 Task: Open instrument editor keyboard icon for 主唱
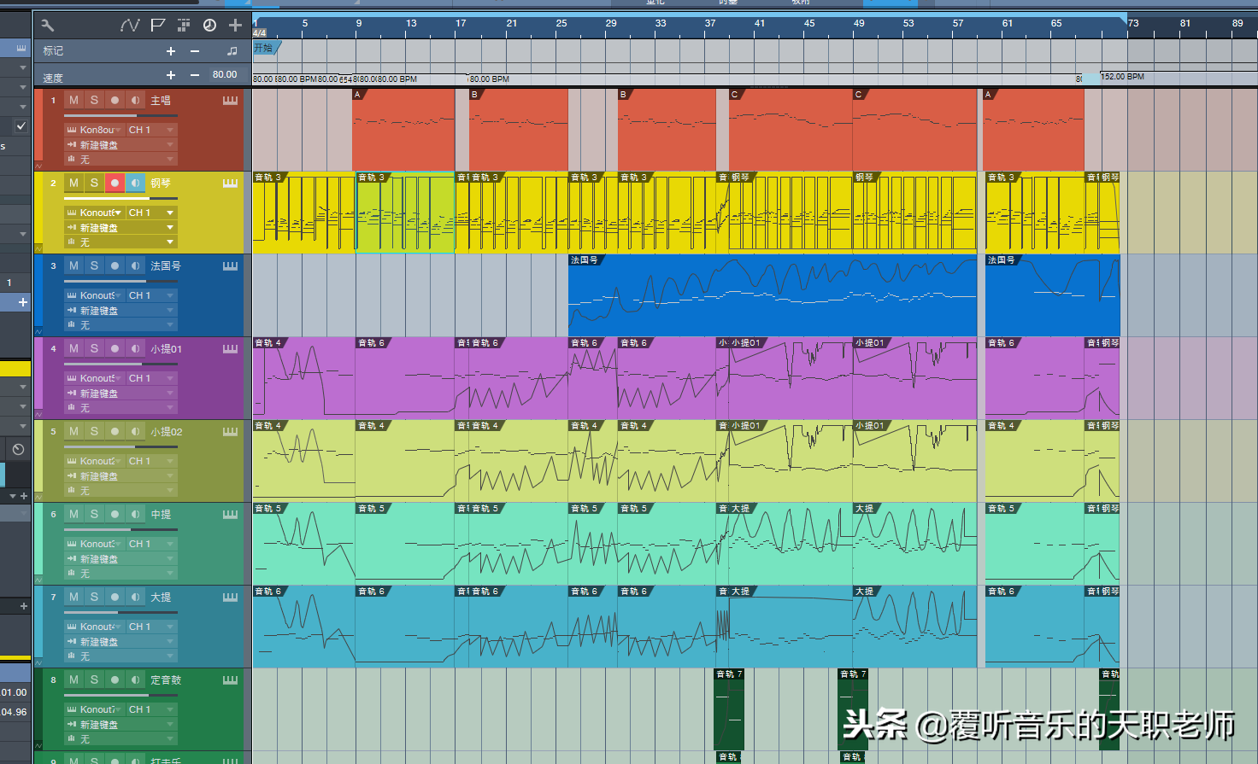(230, 101)
